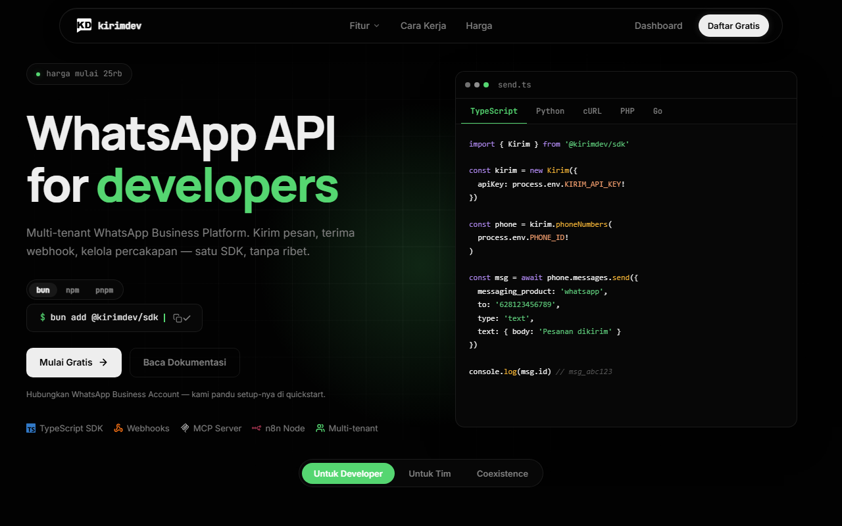Click the Daftar Gratis button
842x526 pixels.
(x=733, y=26)
